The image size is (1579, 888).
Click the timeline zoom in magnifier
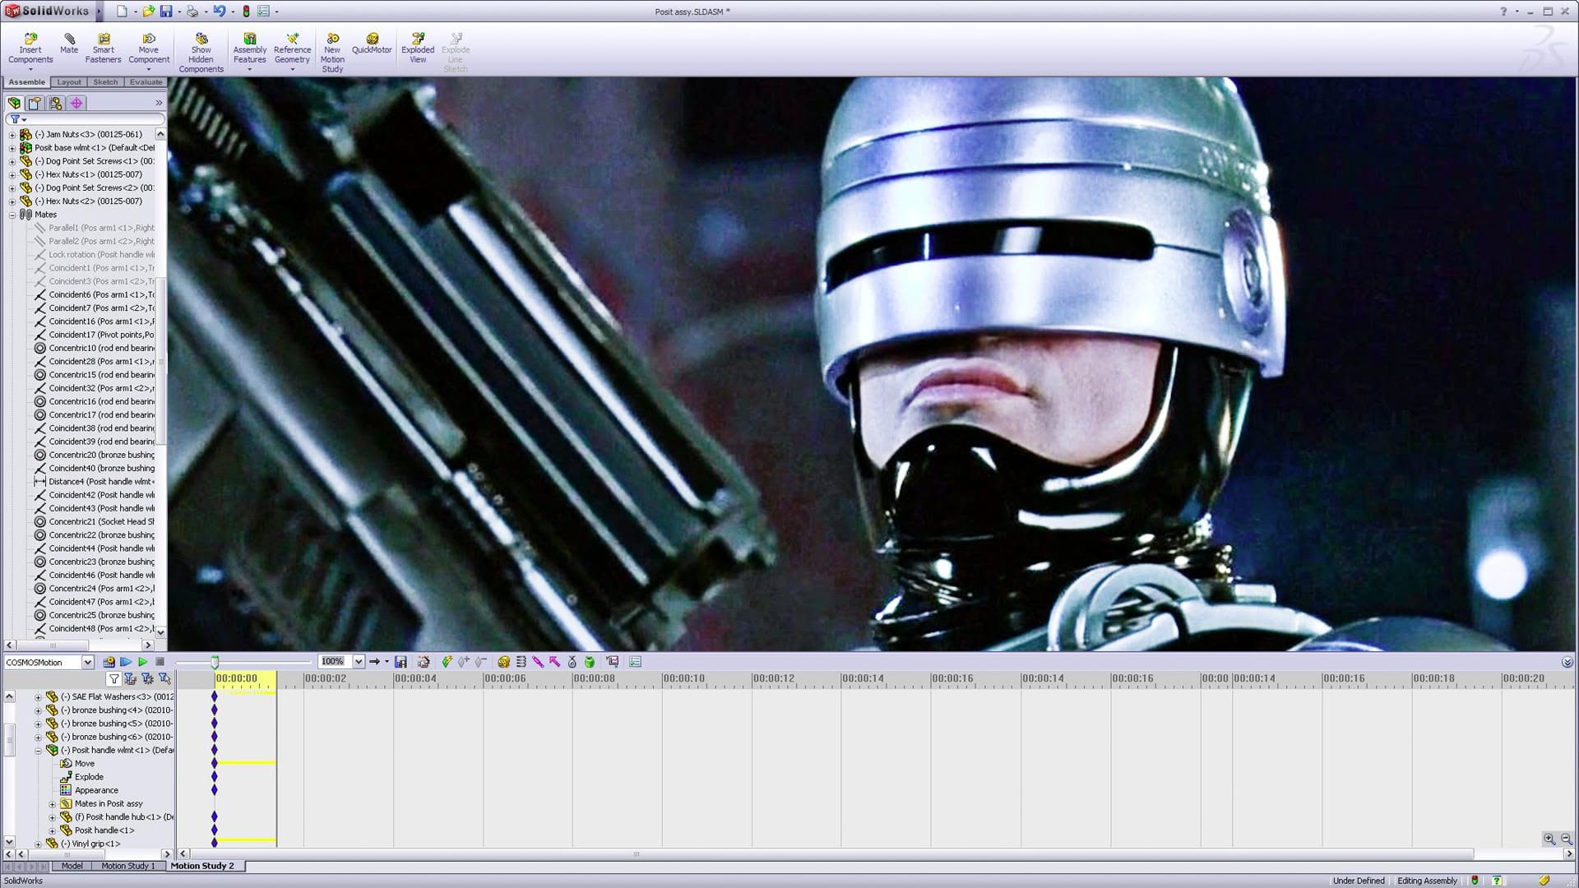pos(1549,839)
